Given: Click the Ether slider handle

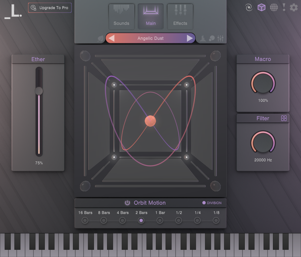Looking at the screenshot, I should (39, 91).
